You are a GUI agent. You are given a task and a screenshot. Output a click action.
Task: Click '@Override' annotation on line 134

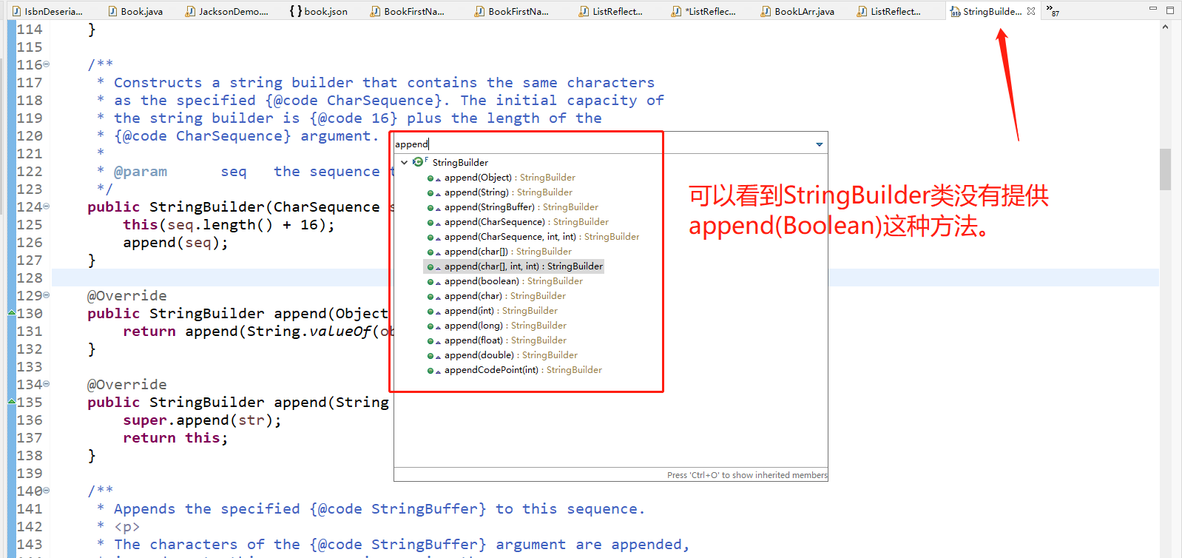click(126, 384)
